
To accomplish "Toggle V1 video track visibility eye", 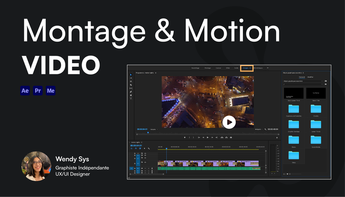I will (x=145, y=161).
